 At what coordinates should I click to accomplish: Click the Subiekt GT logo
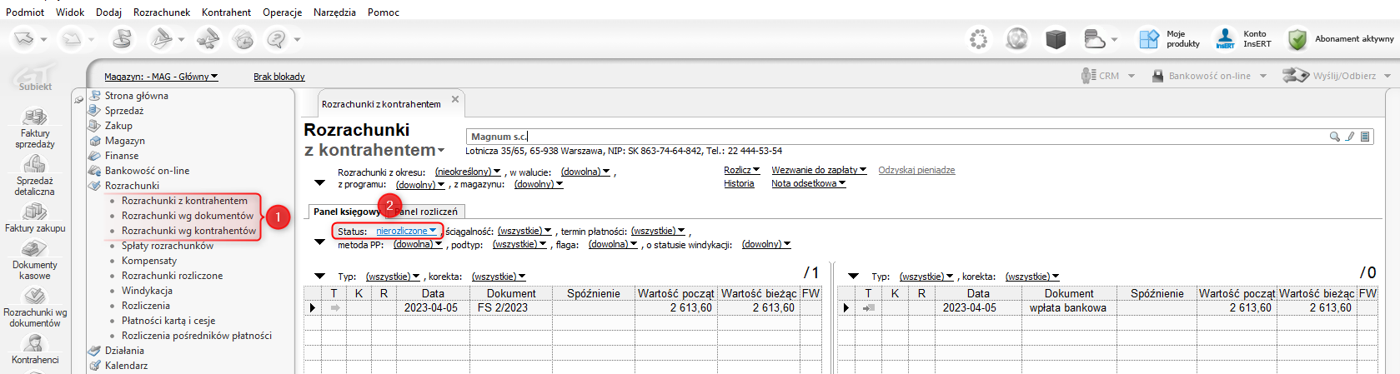35,78
